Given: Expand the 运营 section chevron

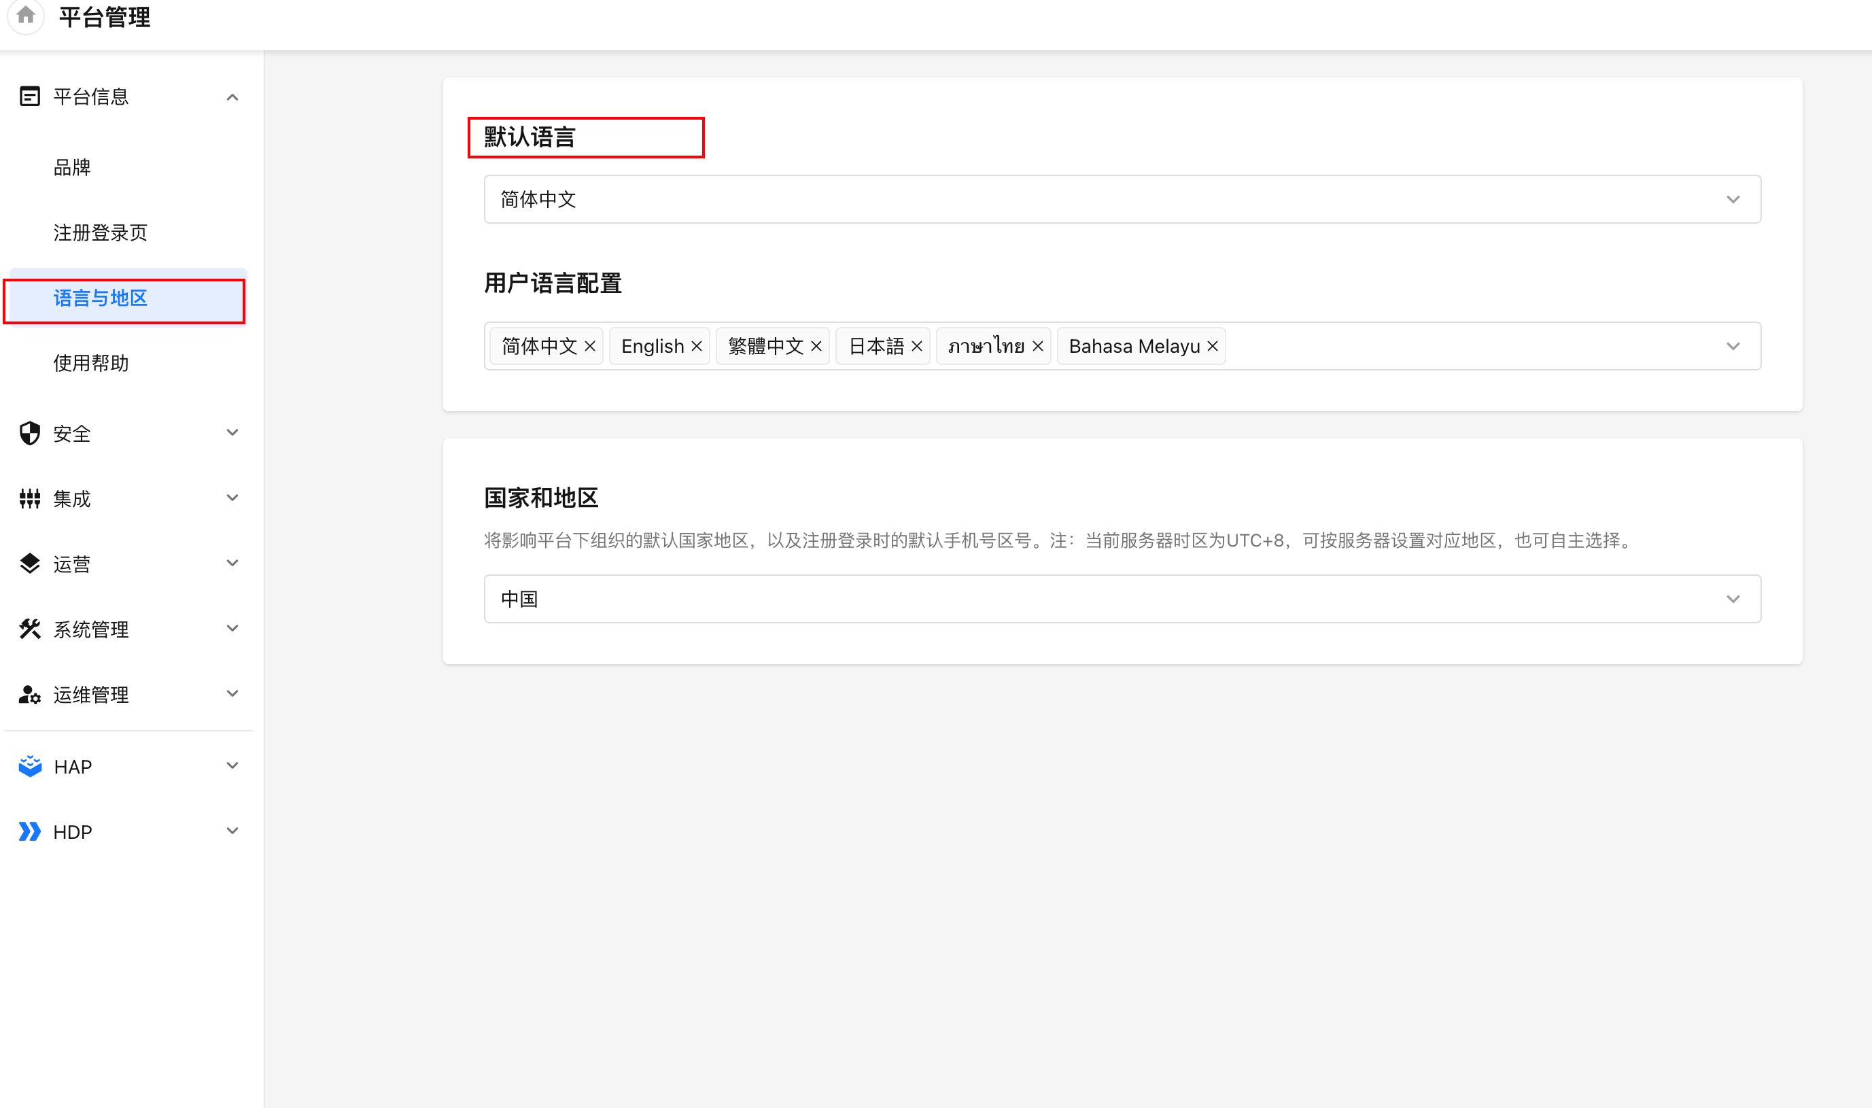Looking at the screenshot, I should [x=232, y=563].
